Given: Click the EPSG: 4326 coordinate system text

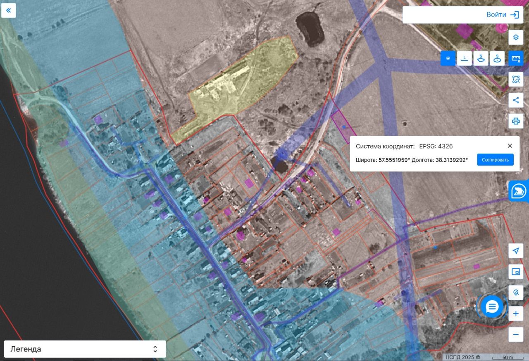Looking at the screenshot, I should (x=436, y=146).
